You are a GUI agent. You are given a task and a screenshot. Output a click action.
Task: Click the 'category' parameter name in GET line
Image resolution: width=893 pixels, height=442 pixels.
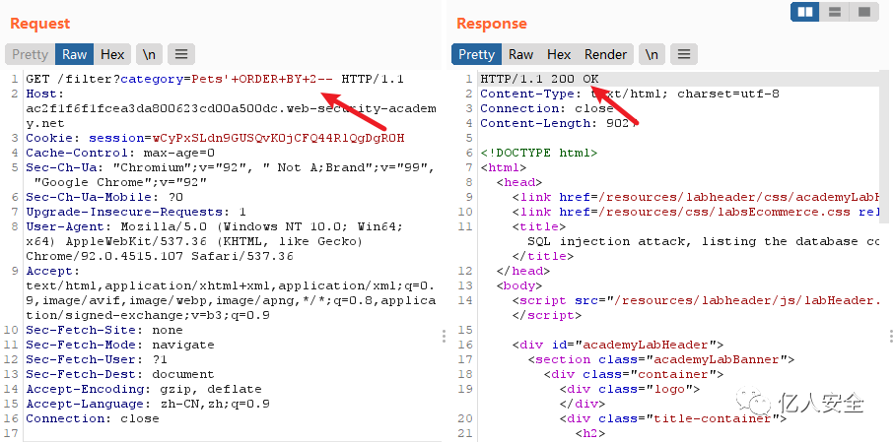pyautogui.click(x=152, y=79)
